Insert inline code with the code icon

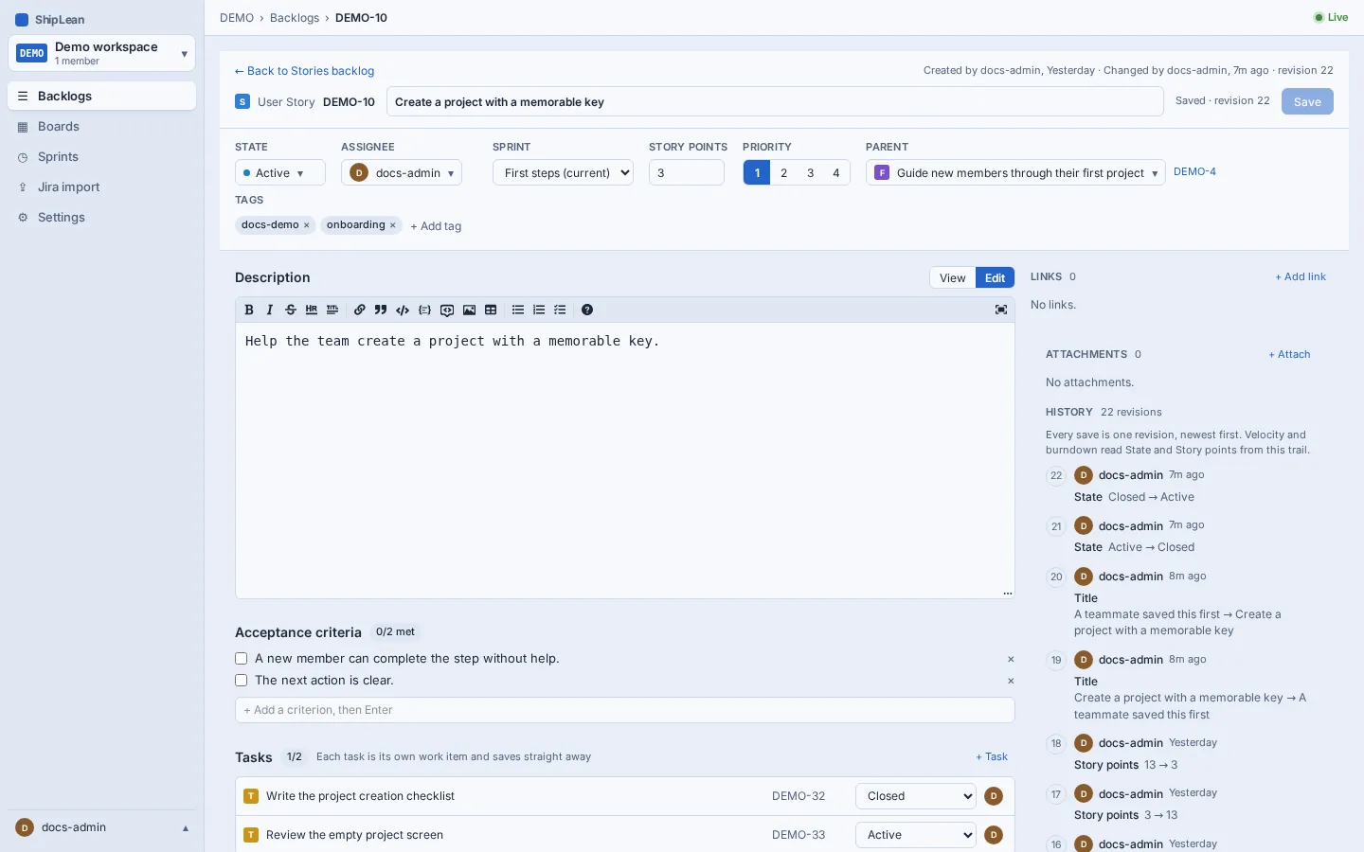(x=403, y=310)
